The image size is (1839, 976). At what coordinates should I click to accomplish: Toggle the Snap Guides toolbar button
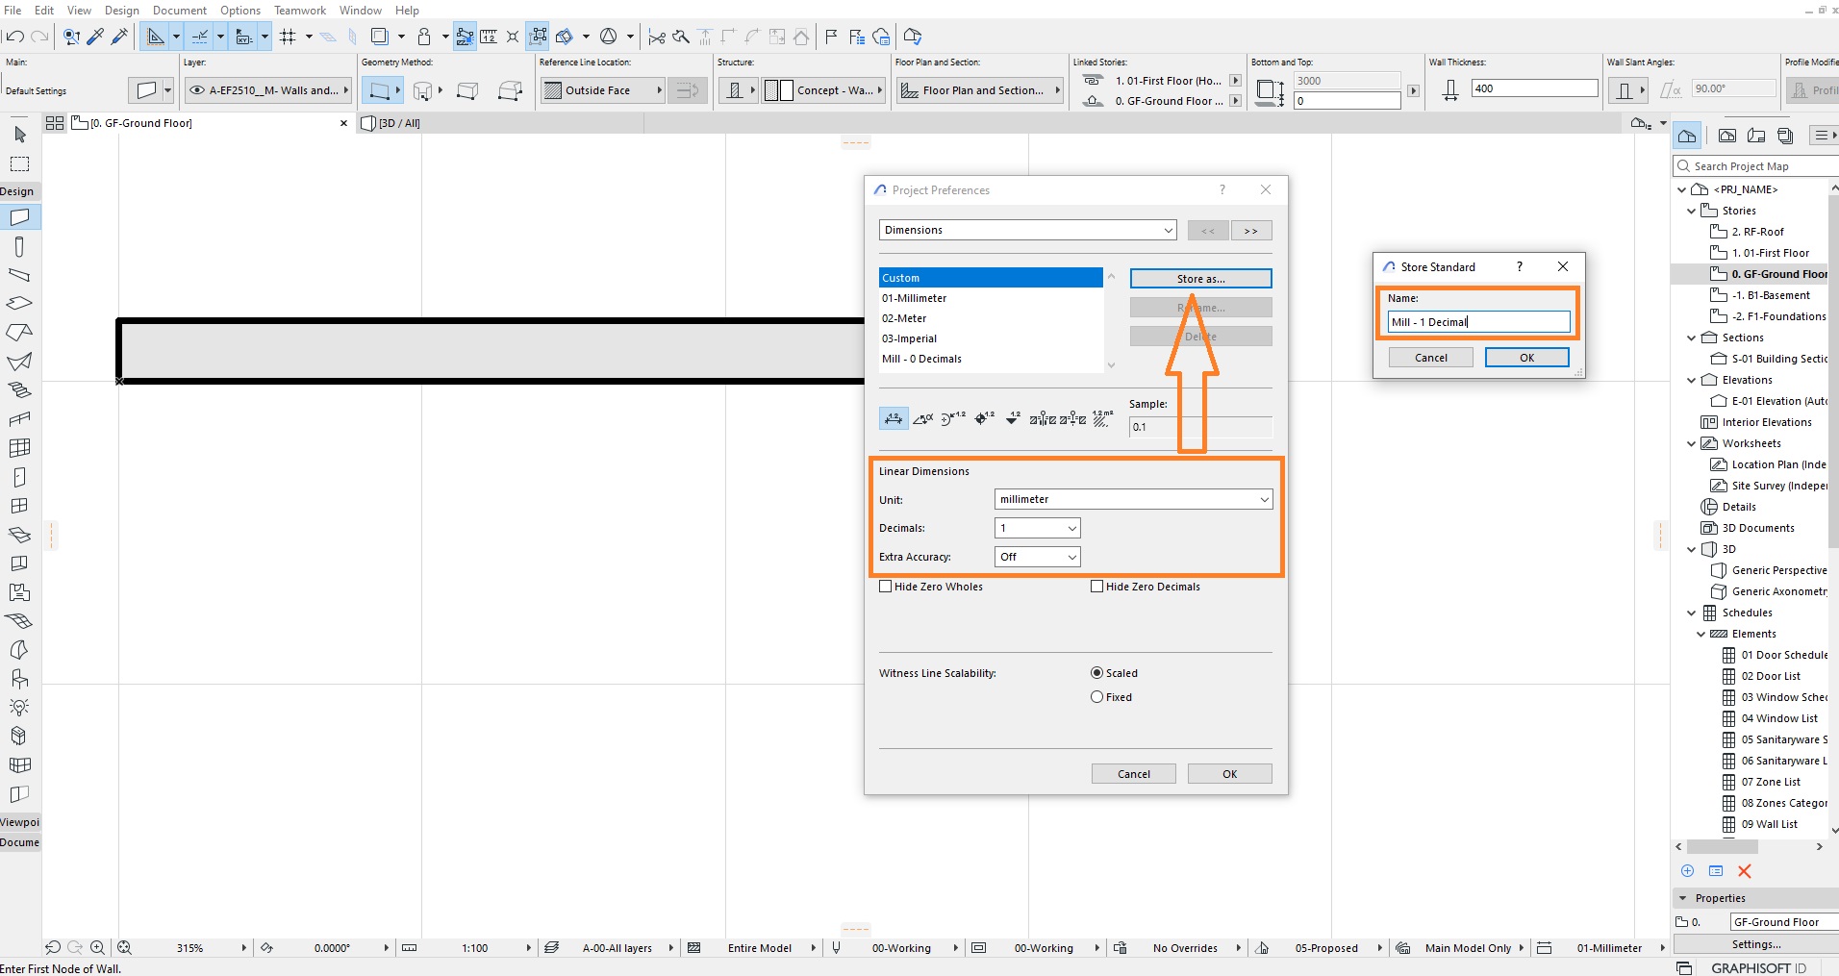199,37
